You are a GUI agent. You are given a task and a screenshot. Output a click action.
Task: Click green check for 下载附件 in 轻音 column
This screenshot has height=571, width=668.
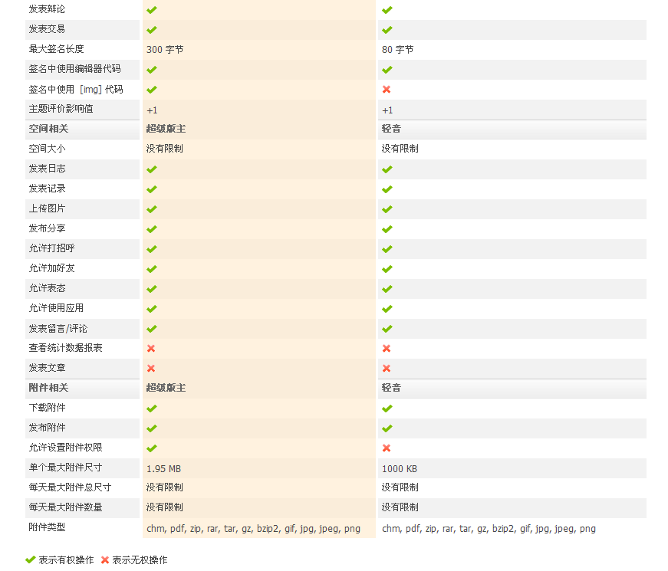(x=387, y=409)
